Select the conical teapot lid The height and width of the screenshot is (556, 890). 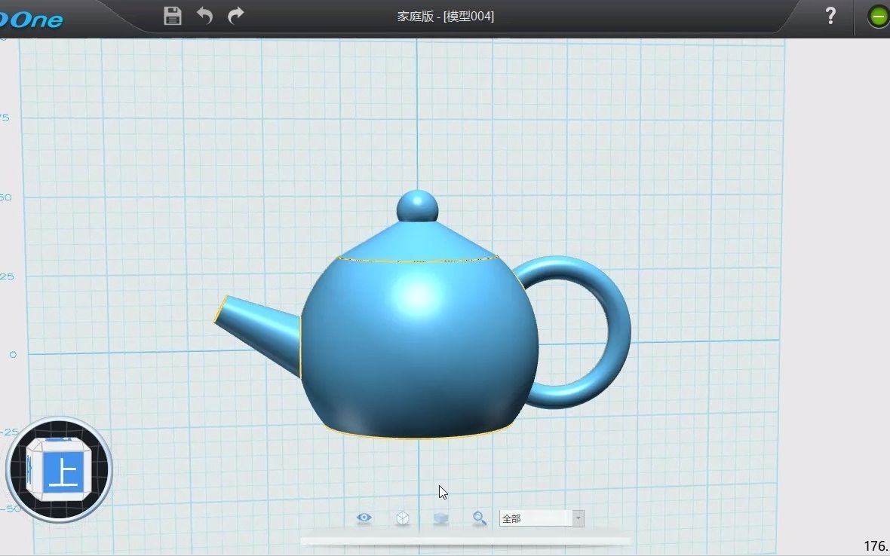tap(418, 243)
